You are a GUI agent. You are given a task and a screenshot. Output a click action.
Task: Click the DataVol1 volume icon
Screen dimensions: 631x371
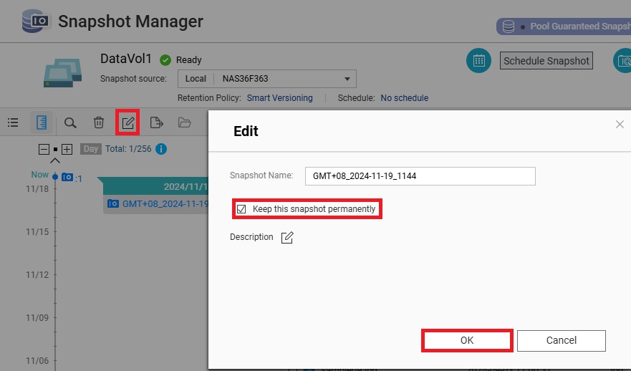point(62,73)
